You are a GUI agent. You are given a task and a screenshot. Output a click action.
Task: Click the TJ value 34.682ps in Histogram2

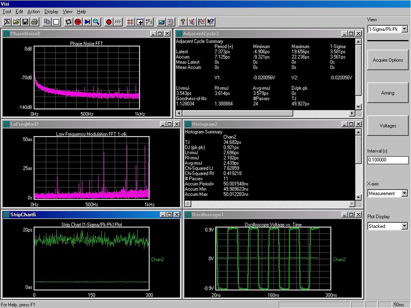click(x=232, y=142)
